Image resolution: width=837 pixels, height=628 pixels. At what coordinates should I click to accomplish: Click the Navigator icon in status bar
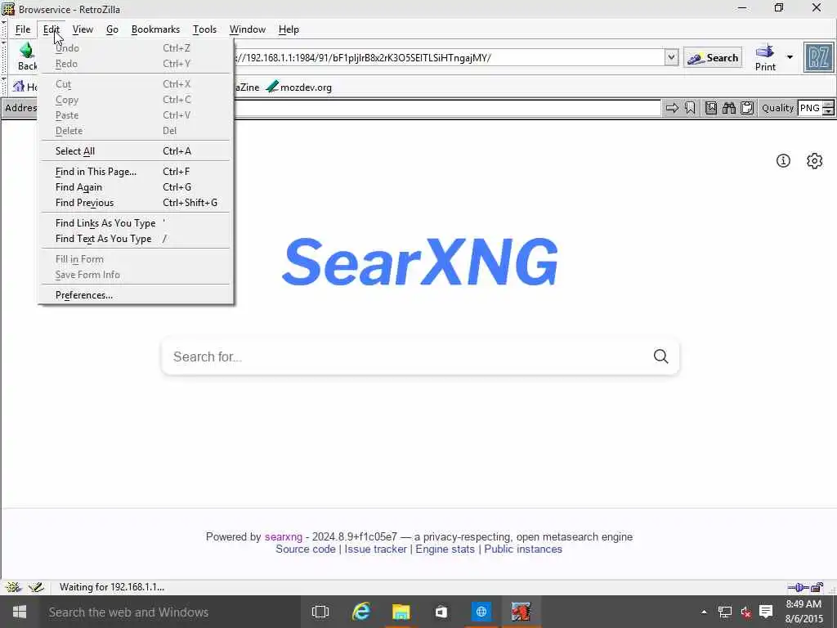(13, 587)
